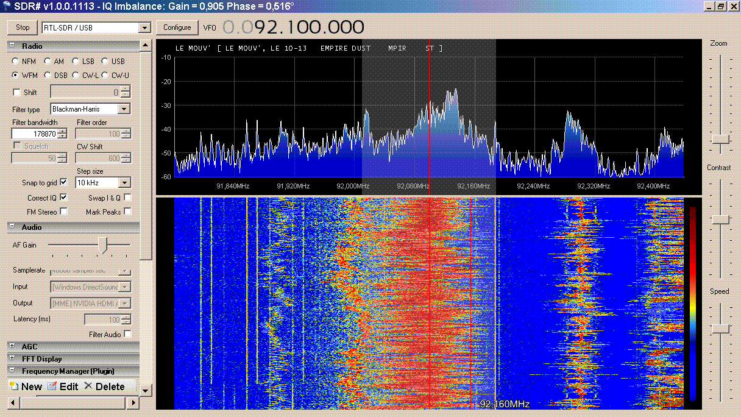Click the 92,240MHz label on spectrum axis
Viewport: 741px width, 417px height.
pyautogui.click(x=533, y=186)
